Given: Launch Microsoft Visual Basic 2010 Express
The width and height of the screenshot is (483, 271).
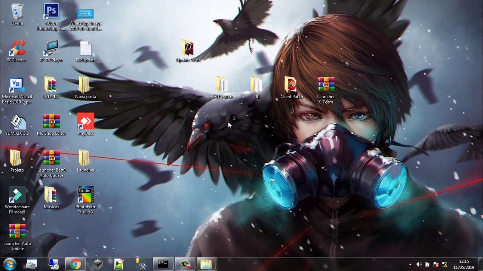Looking at the screenshot, I should [17, 91].
